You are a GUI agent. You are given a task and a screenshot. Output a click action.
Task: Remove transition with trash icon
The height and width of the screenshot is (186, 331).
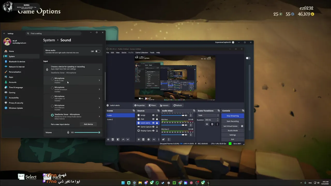[x=212, y=124]
